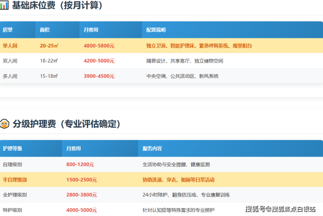Select the 房型 column header
Image resolution: width=323 pixels, height=216 pixels.
[x=8, y=30]
